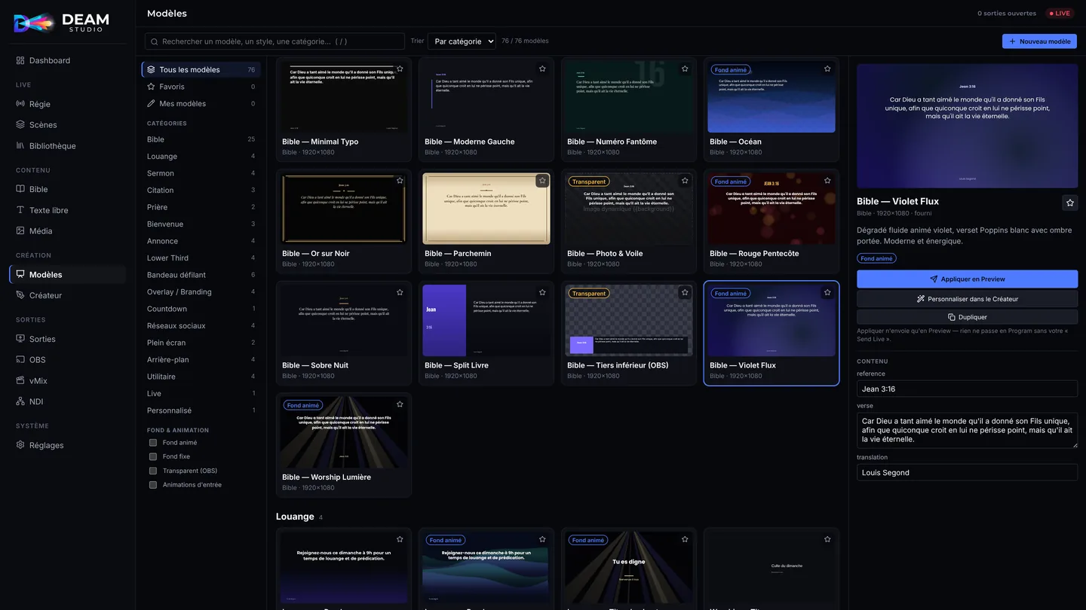Select the Bible — Or sur Noir thumbnail
The image size is (1086, 610).
(344, 209)
